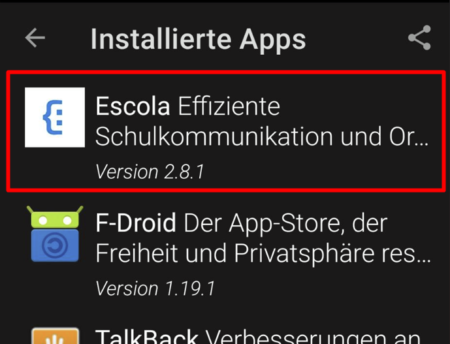Viewport: 450px width, 344px height.
Task: Select the 'Installierte Apps' title
Action: (199, 39)
